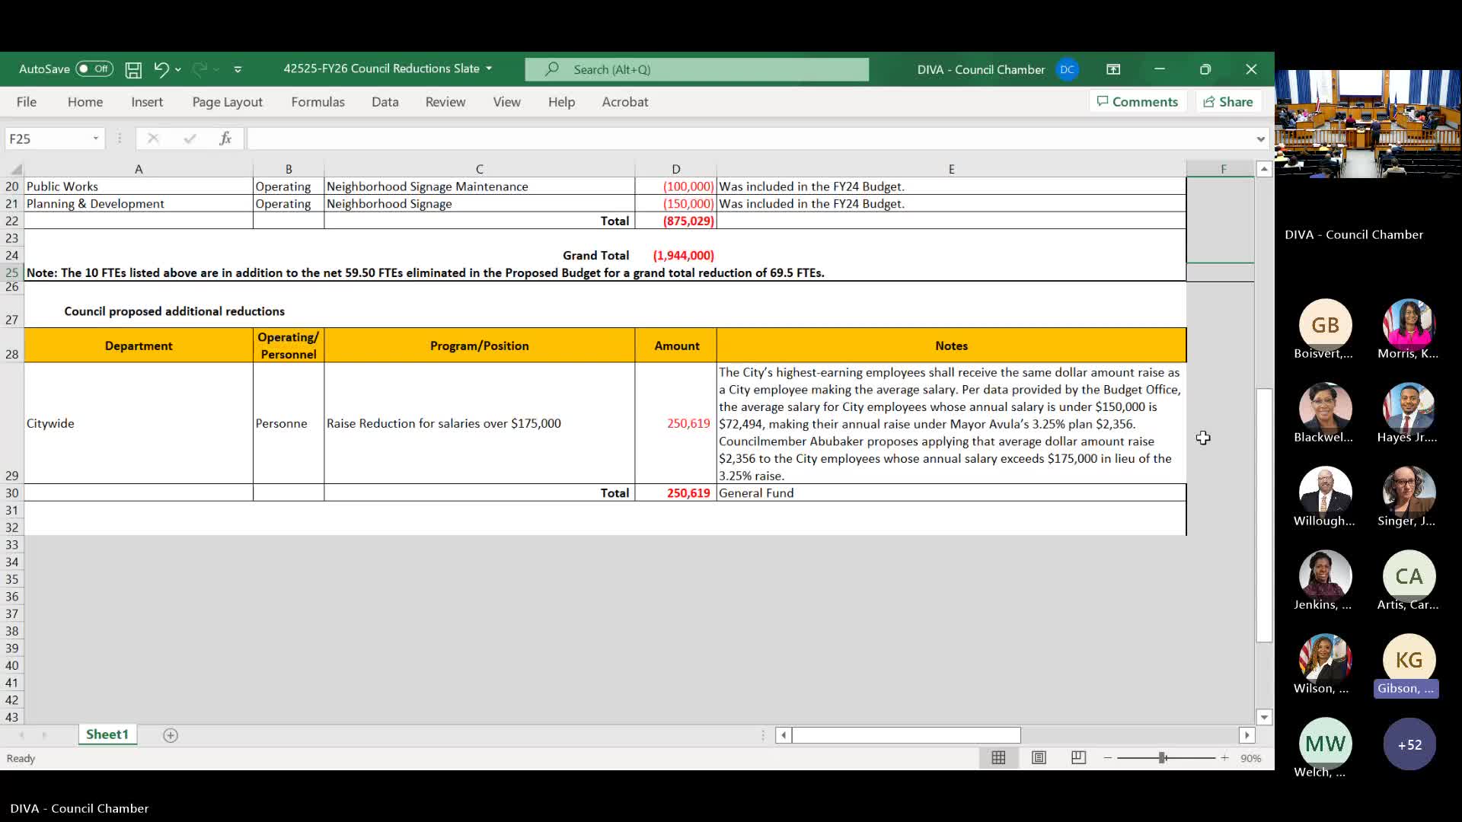Click the Comments button
The height and width of the screenshot is (822, 1462).
pyautogui.click(x=1138, y=101)
